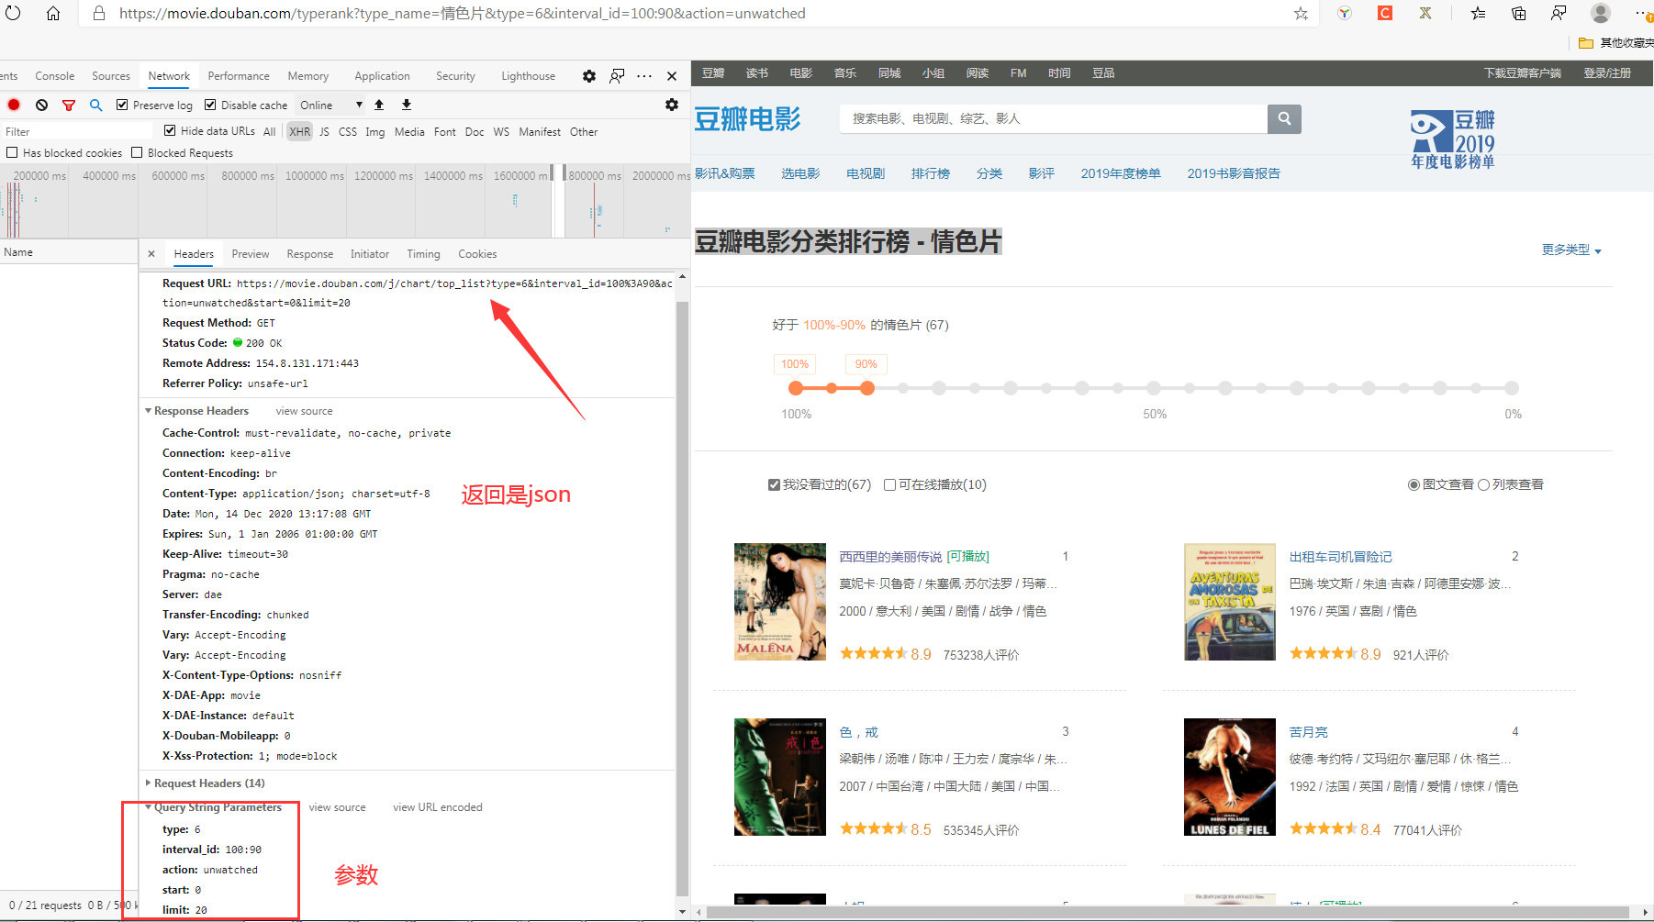The image size is (1654, 922).
Task: Click the 50% marker on the percent slider
Action: click(x=1154, y=388)
